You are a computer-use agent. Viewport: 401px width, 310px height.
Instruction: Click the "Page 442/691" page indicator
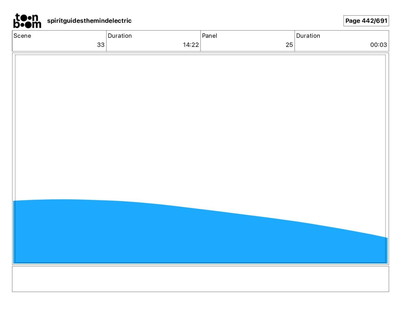(366, 21)
